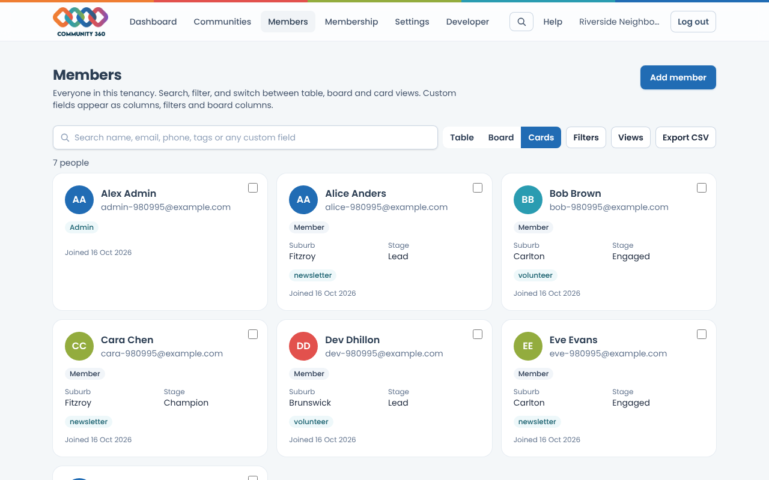
Task: Check the Bob Brown card checkbox
Action: 702,188
